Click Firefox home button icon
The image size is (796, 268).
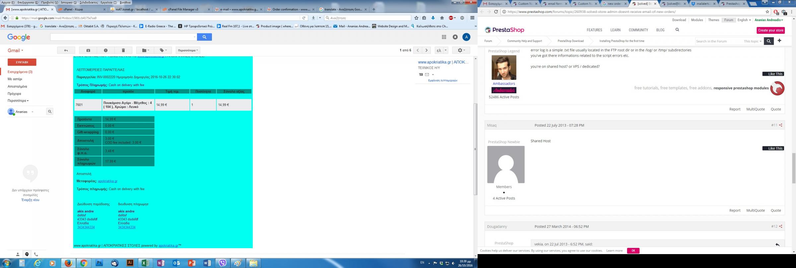click(442, 18)
